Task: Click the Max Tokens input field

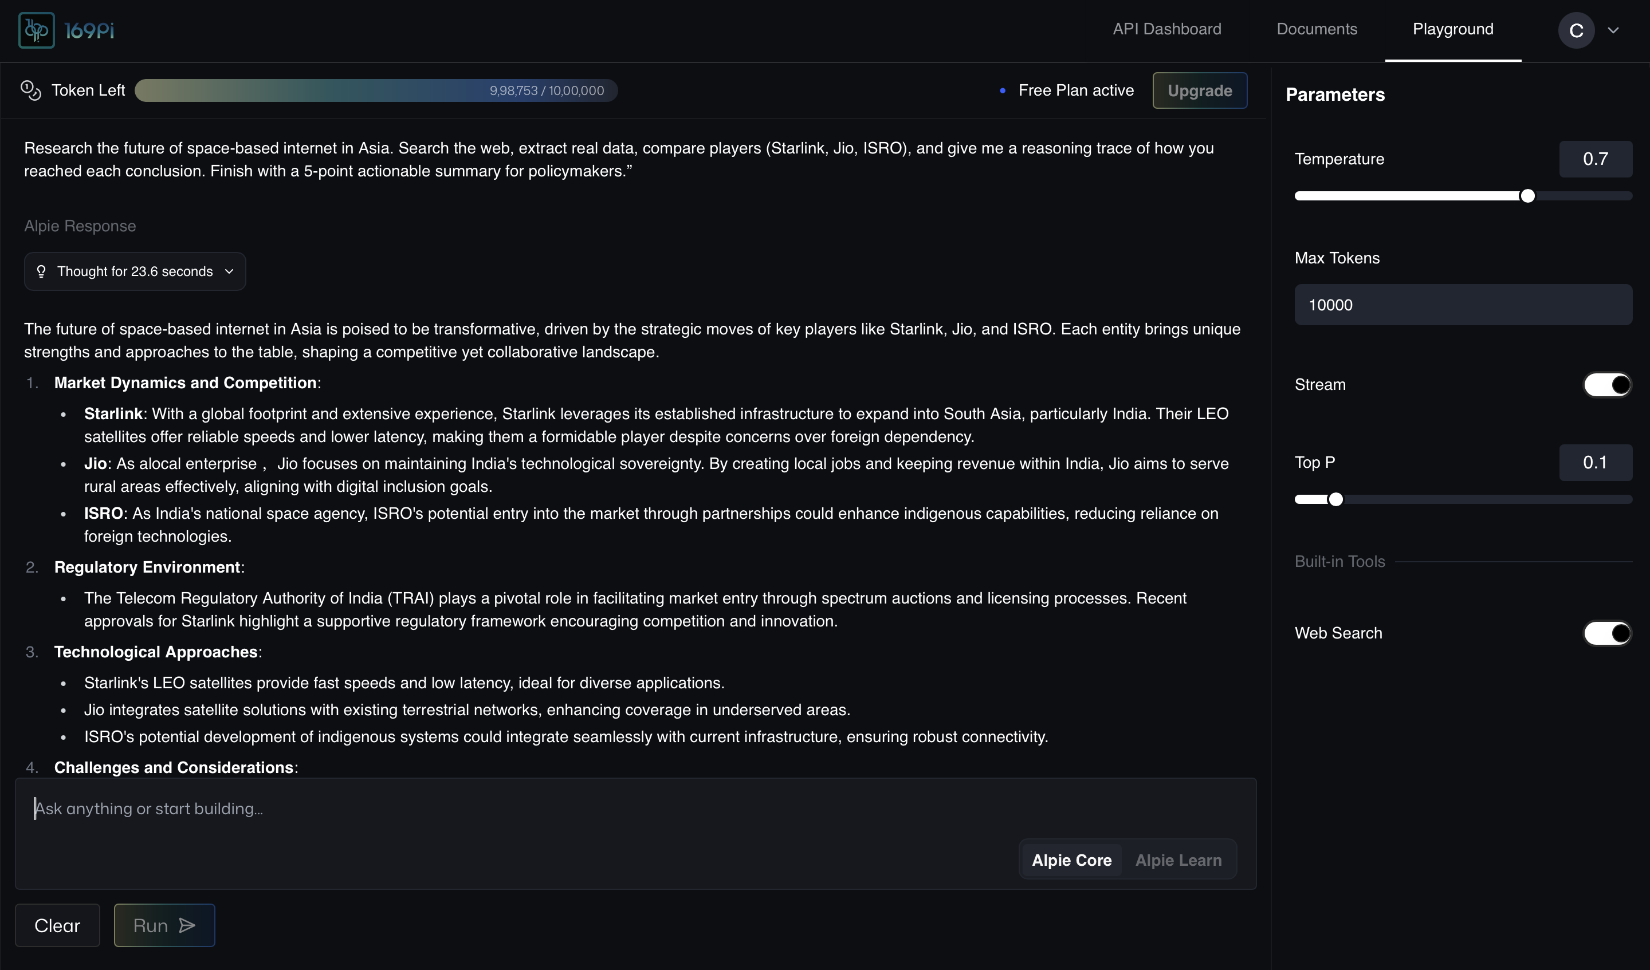Action: [1463, 305]
